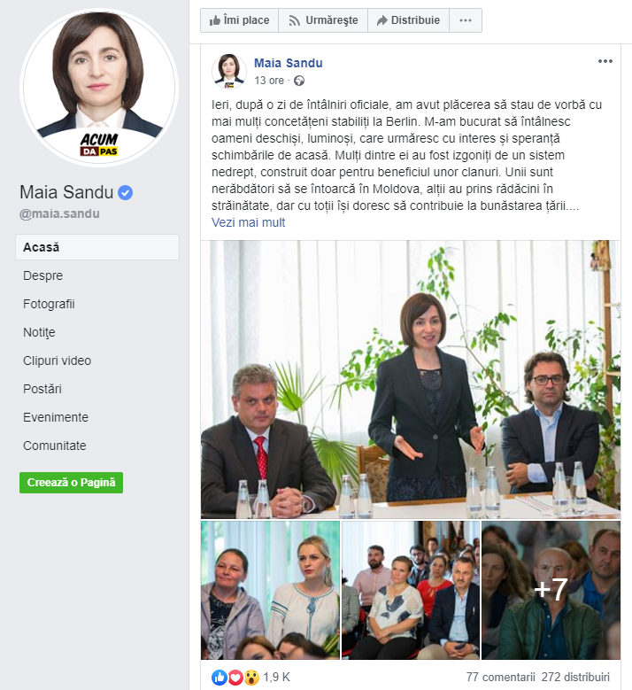The height and width of the screenshot is (690, 632).
Task: Expand post text via Vezi mai mult
Action: [248, 222]
